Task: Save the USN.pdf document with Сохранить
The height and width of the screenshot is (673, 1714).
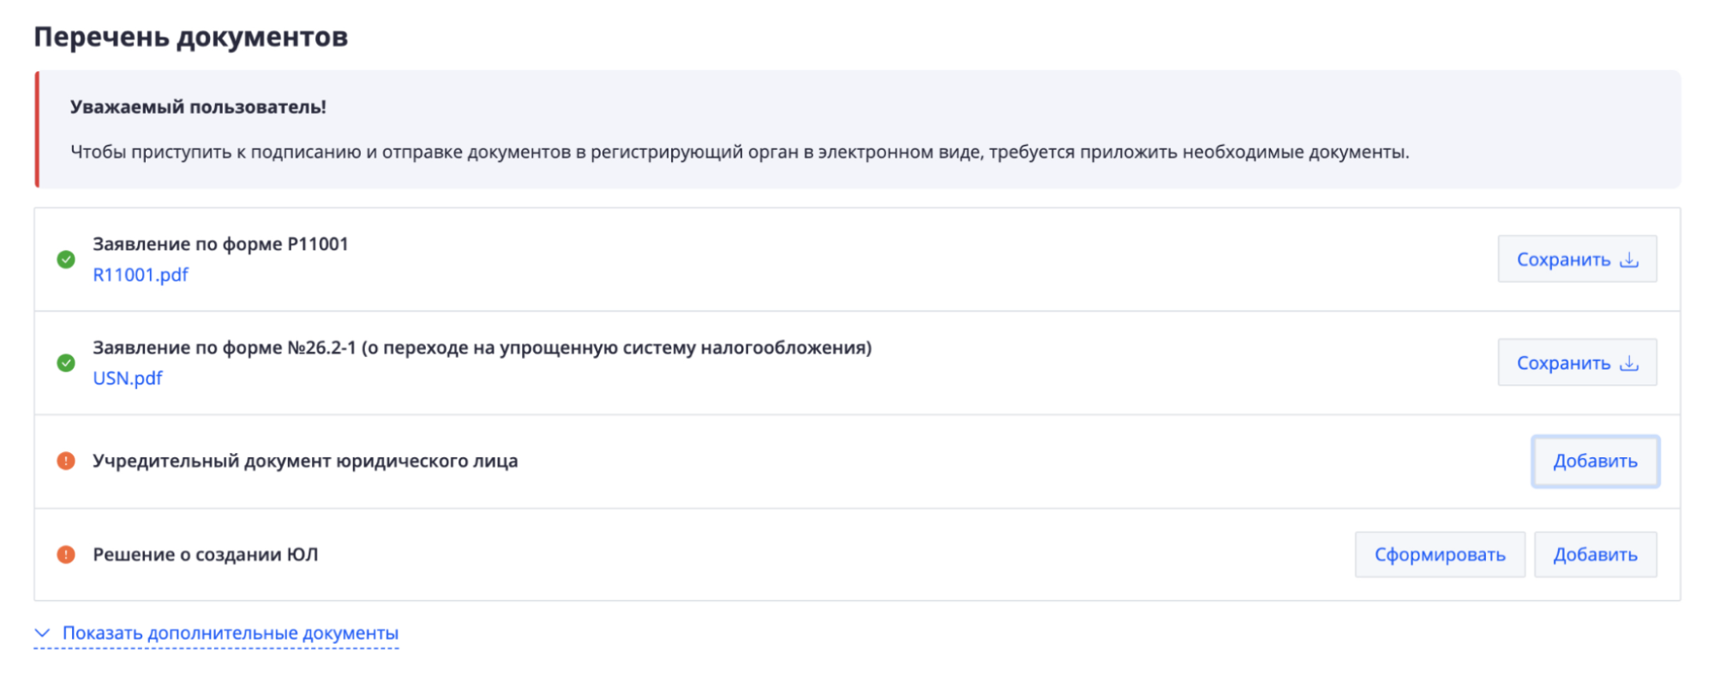Action: pyautogui.click(x=1577, y=363)
